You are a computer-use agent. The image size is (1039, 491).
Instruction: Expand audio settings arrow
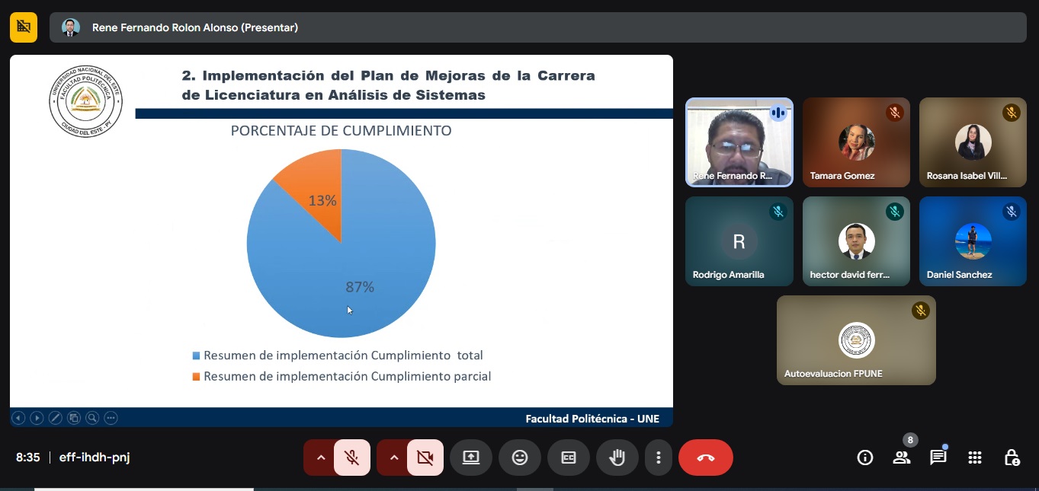pos(321,458)
